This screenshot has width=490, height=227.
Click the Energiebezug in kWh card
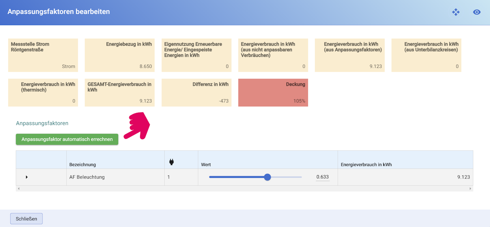pos(119,55)
